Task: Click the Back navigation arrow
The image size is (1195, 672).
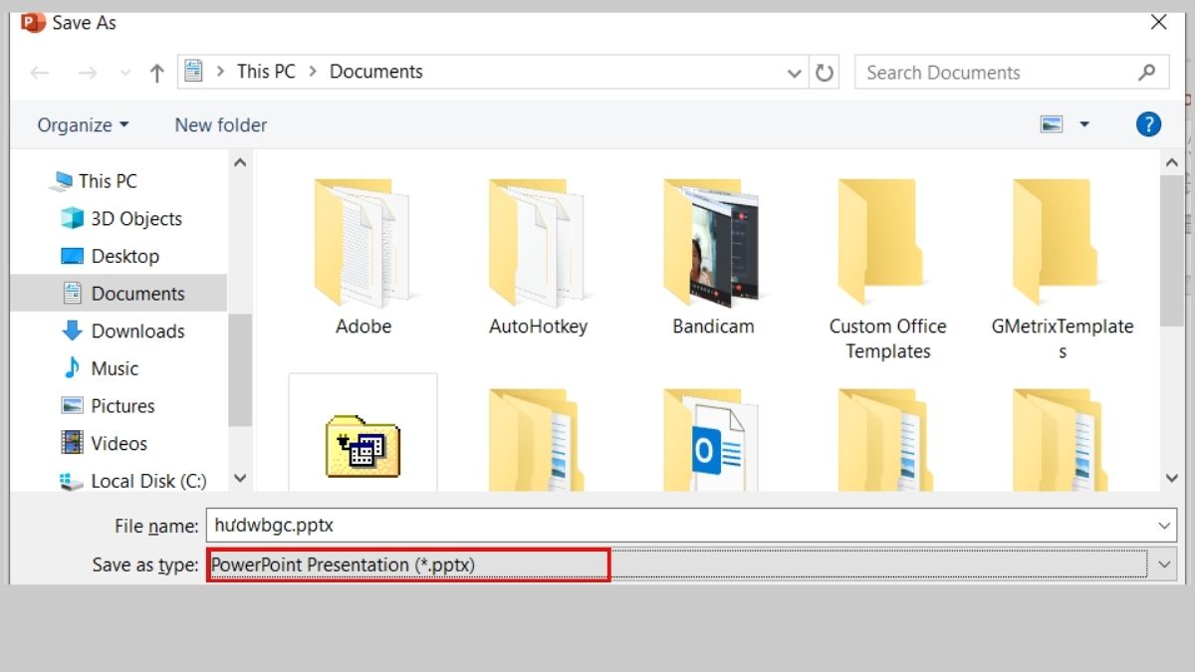Action: (40, 72)
